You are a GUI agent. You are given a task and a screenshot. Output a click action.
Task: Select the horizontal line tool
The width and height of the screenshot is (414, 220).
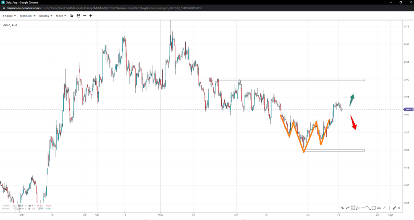(x=363, y=208)
